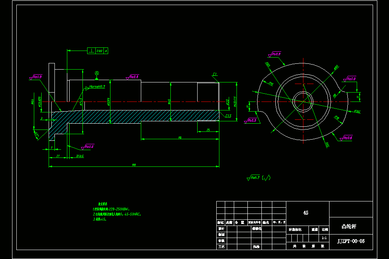The image size is (389, 259).
Task: Select the ø74.5 diameter dimension
Action: 81,102
